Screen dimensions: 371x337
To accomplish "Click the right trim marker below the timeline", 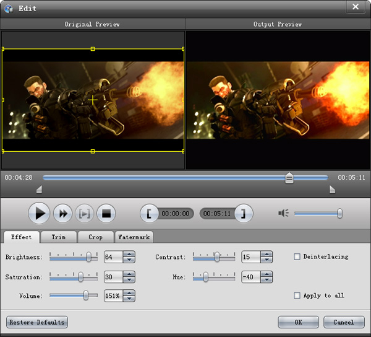I will [x=332, y=190].
